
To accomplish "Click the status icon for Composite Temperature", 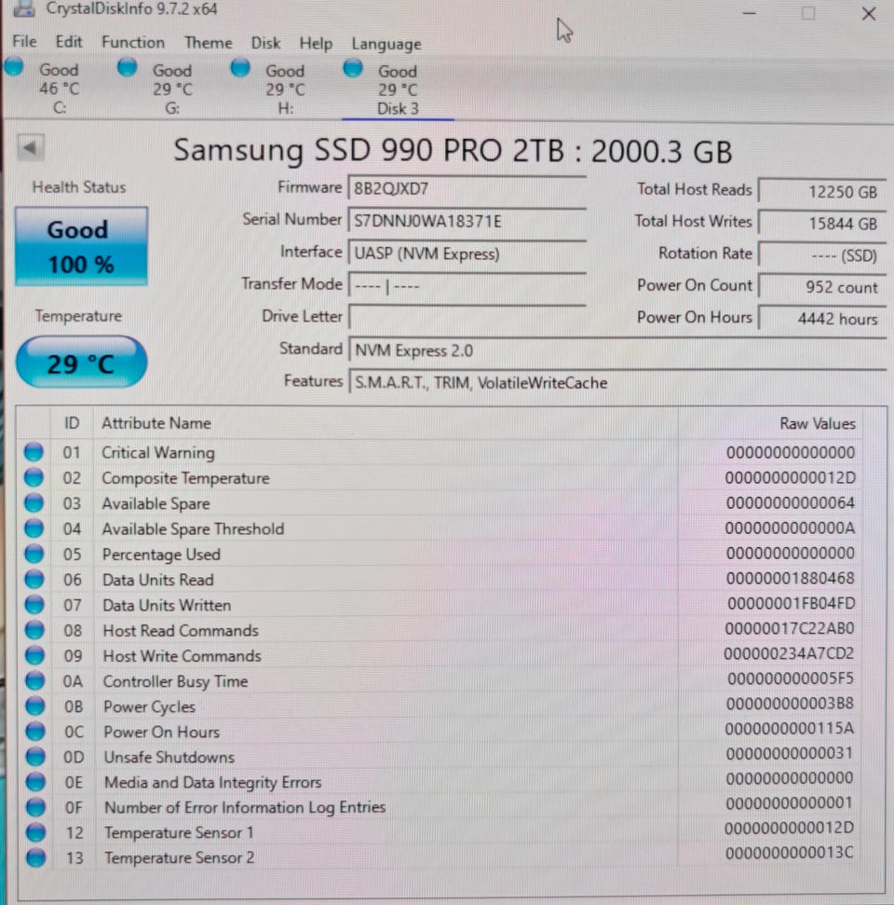I will click(34, 477).
